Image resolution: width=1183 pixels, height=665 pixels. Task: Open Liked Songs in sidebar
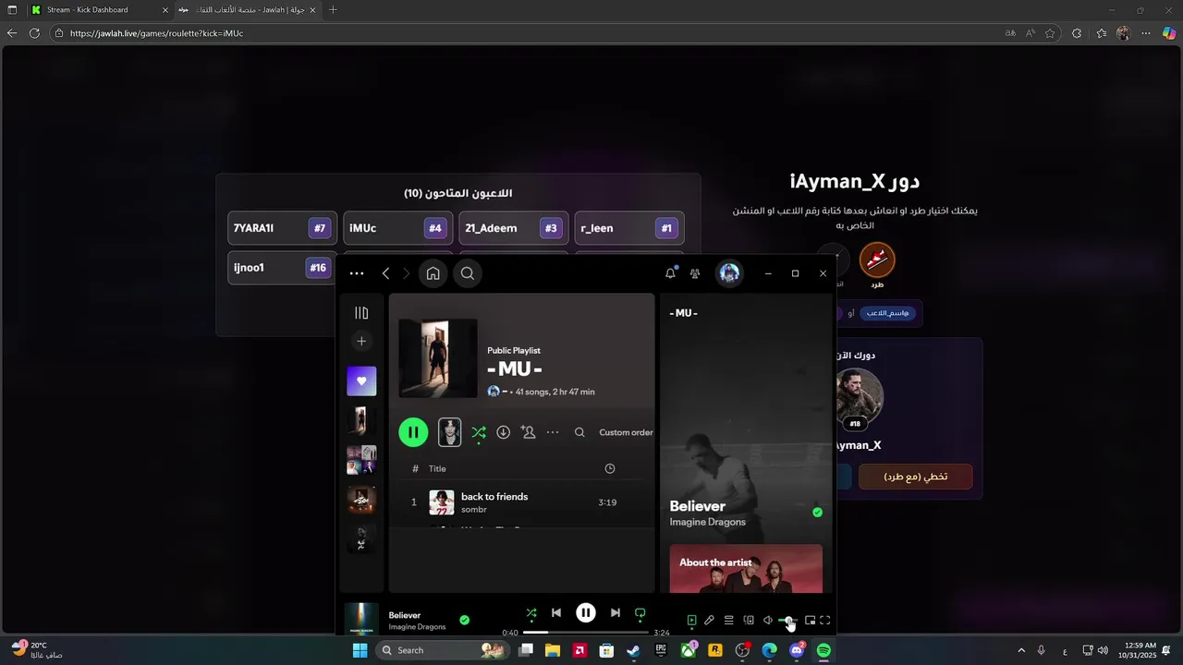(x=361, y=381)
